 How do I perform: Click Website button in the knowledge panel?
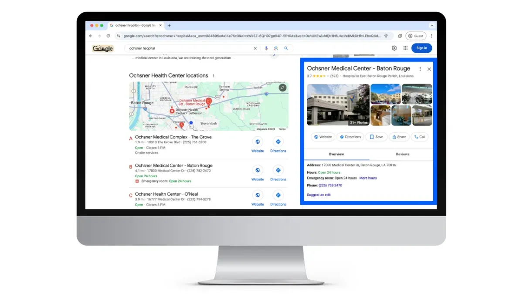pyautogui.click(x=323, y=137)
